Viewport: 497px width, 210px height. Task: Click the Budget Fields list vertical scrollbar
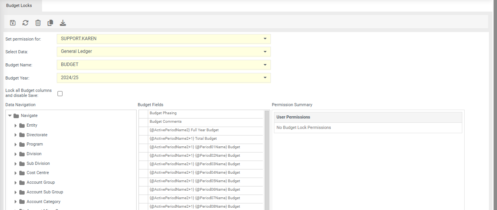pos(267,160)
